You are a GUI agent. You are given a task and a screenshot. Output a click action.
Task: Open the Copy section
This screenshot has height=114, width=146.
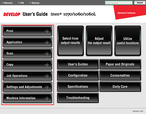(27, 64)
